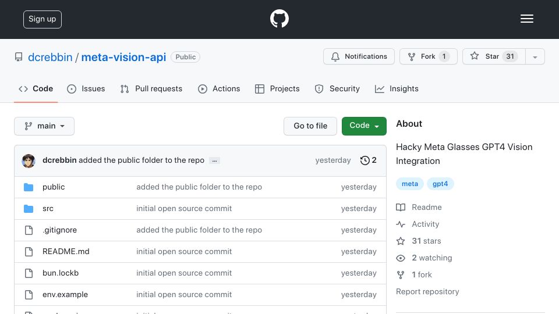Click the fork icon beside 1 fork
Image resolution: width=559 pixels, height=314 pixels.
[401, 275]
